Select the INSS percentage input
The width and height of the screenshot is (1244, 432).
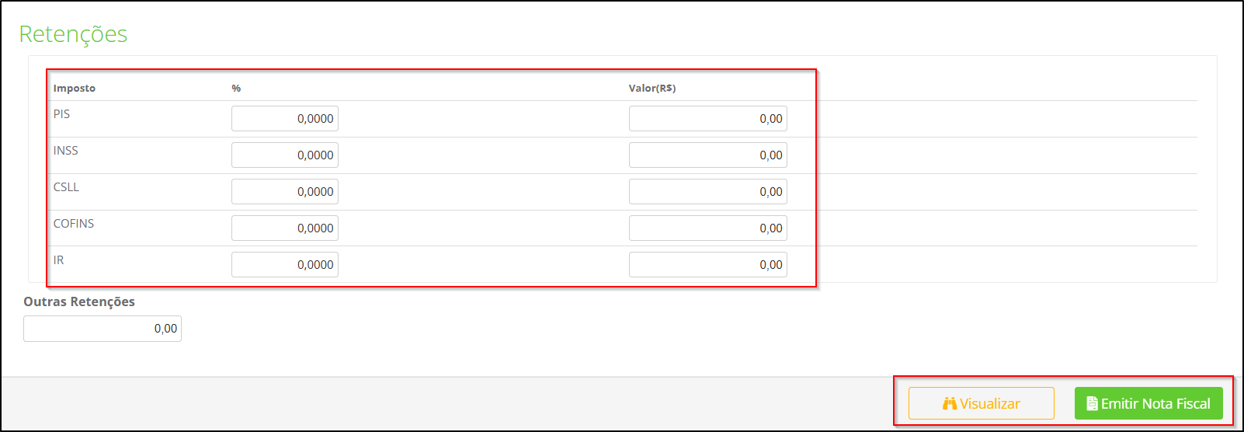pyautogui.click(x=285, y=155)
